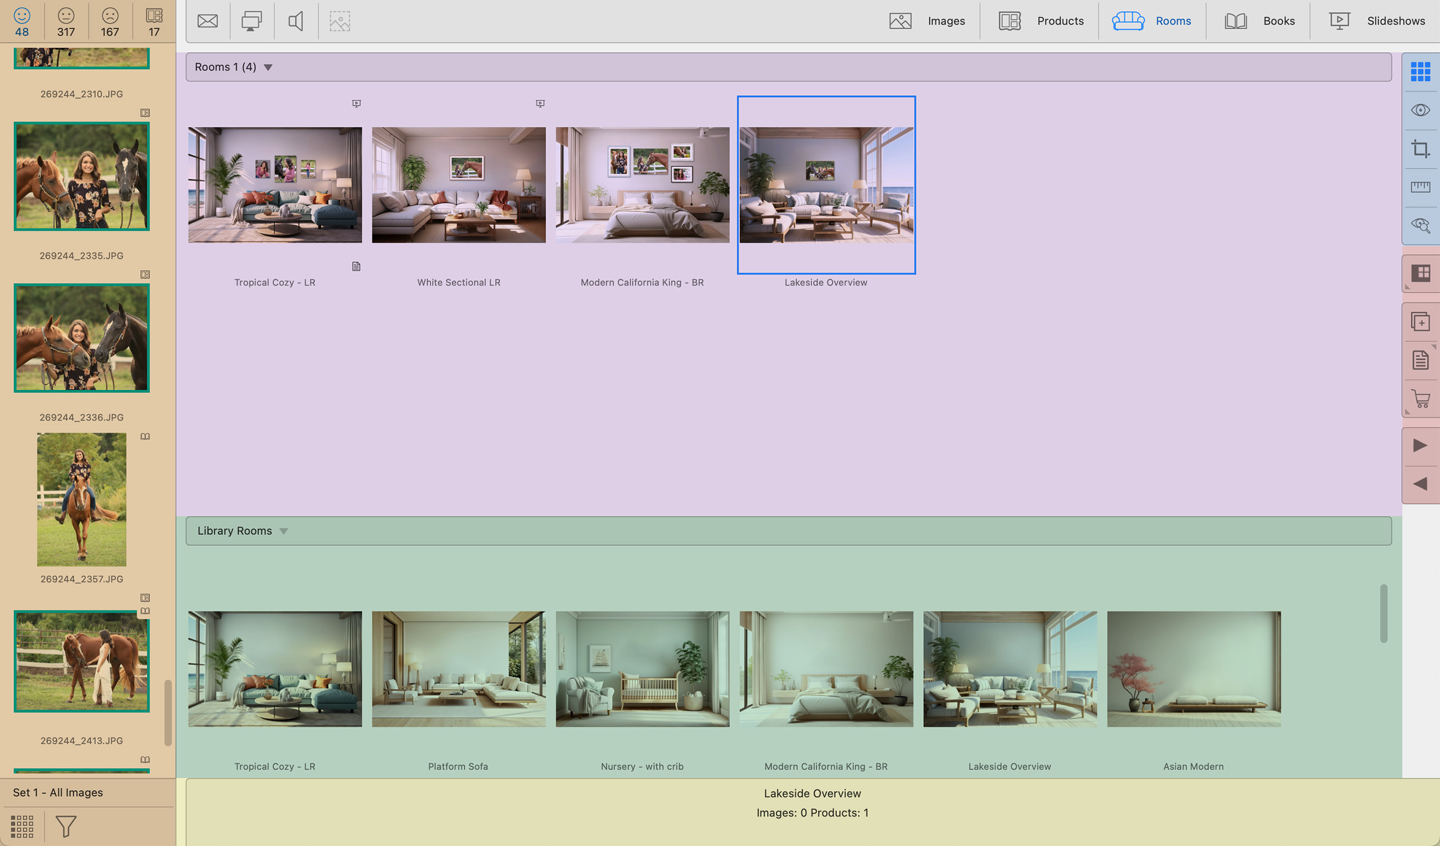1440x846 pixels.
Task: Toggle the eye visibility icon
Action: tap(1420, 110)
